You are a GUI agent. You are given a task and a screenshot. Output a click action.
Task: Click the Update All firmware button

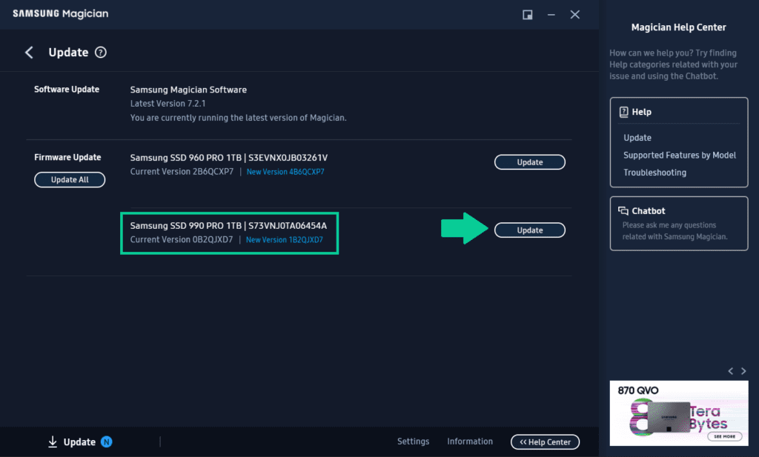[69, 179]
